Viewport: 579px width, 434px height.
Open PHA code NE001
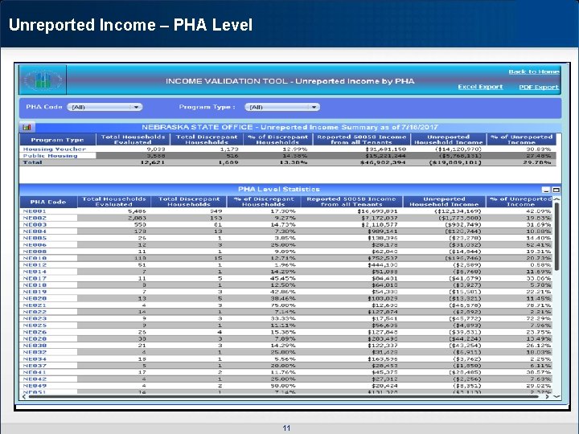click(35, 211)
